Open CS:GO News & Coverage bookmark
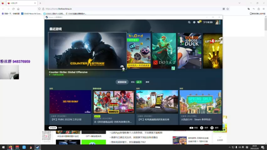The height and width of the screenshot is (150, 267). coord(31,14)
